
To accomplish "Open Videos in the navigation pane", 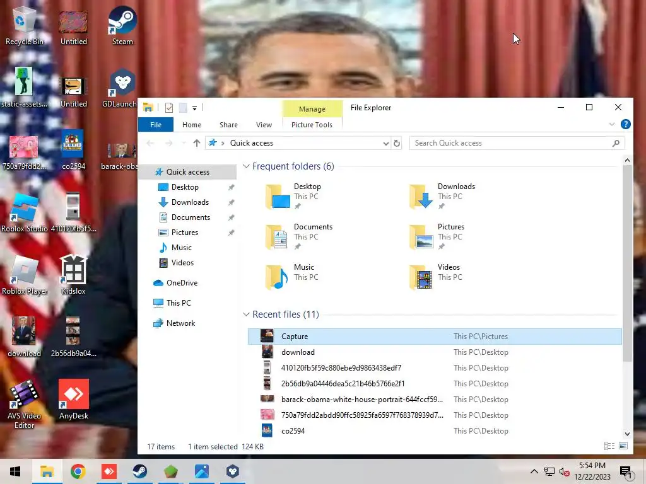I will pyautogui.click(x=182, y=263).
